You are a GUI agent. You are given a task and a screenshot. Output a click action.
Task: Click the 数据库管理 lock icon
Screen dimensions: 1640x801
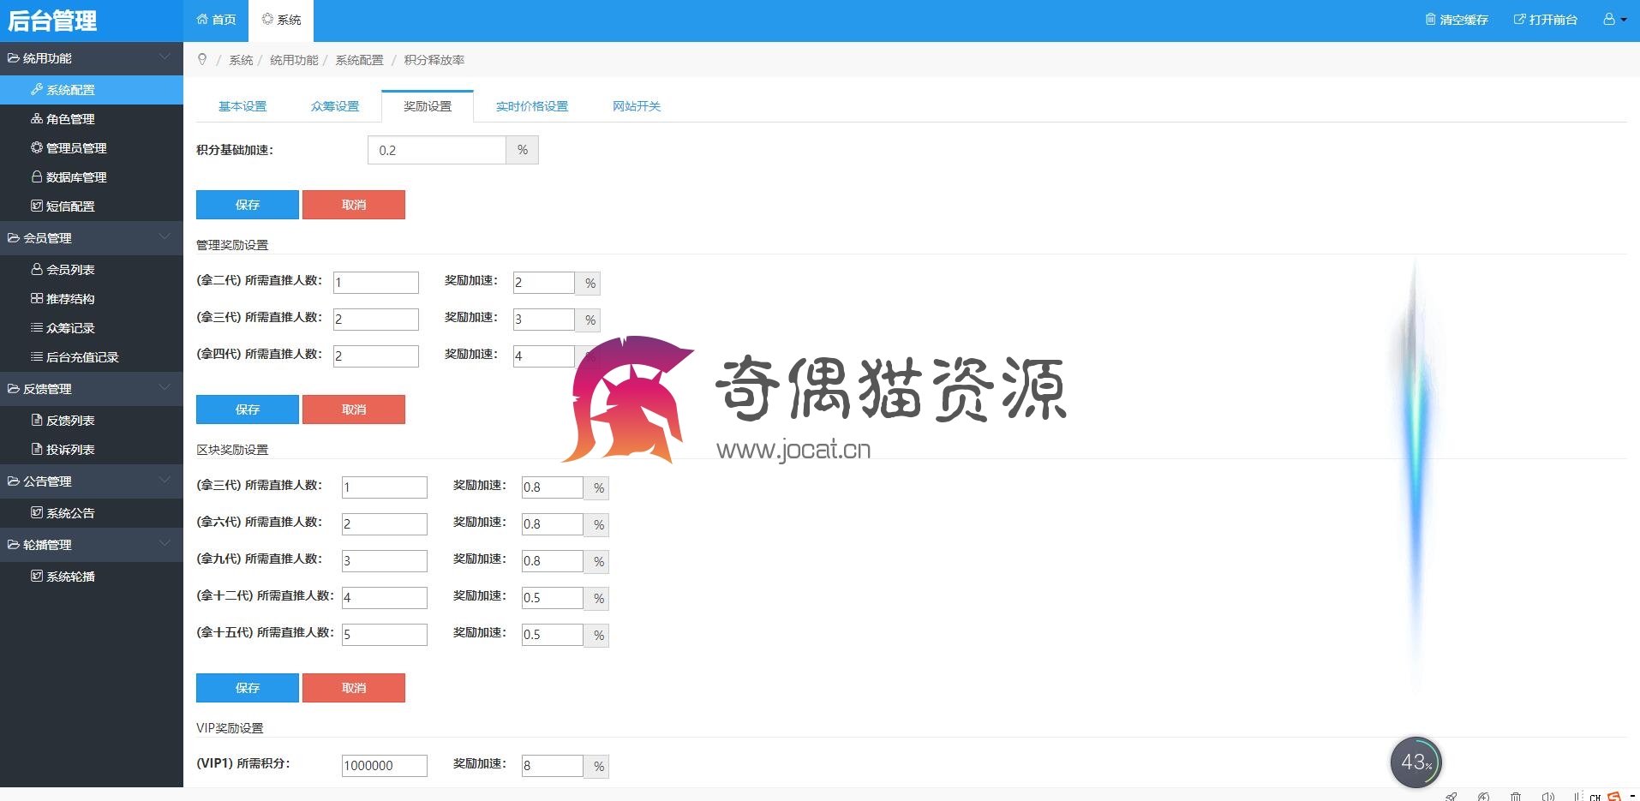(x=37, y=176)
